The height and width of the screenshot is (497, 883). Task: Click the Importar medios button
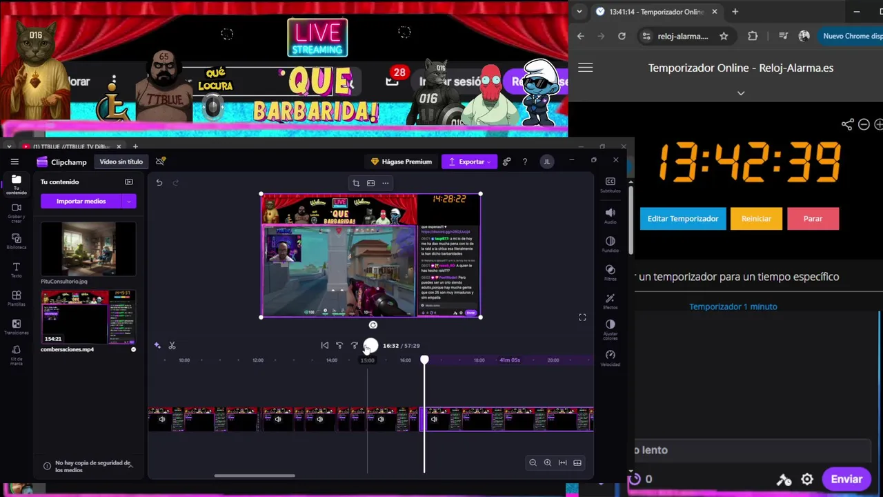click(81, 201)
